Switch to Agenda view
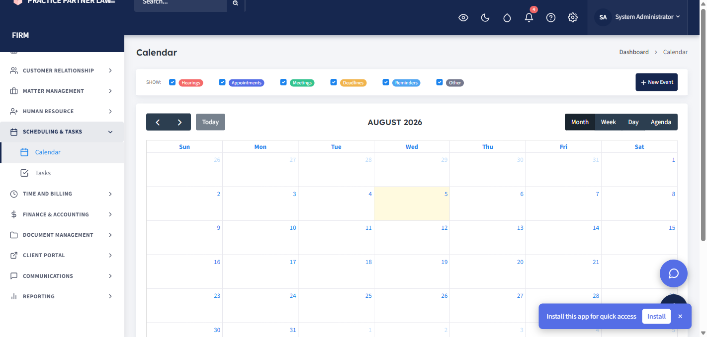707x337 pixels. click(x=661, y=122)
